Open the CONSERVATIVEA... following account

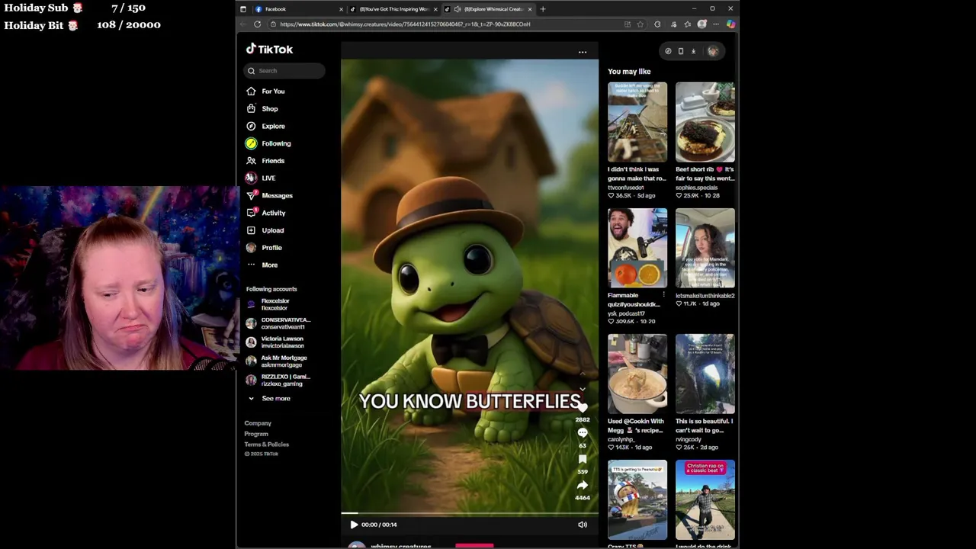278,323
